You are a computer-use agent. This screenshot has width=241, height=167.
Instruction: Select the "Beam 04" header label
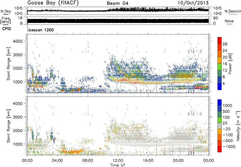pyautogui.click(x=117, y=3)
